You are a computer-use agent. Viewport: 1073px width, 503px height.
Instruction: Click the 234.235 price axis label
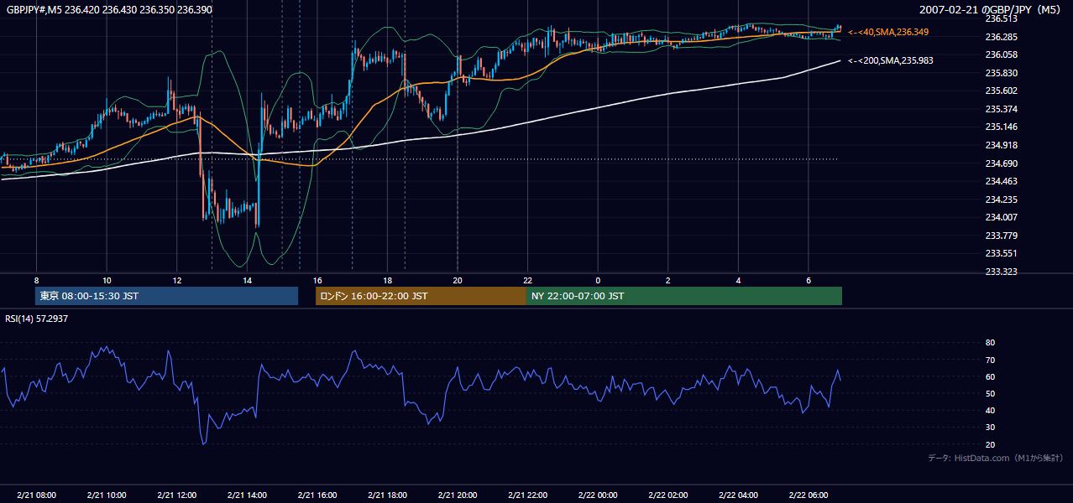point(1001,200)
